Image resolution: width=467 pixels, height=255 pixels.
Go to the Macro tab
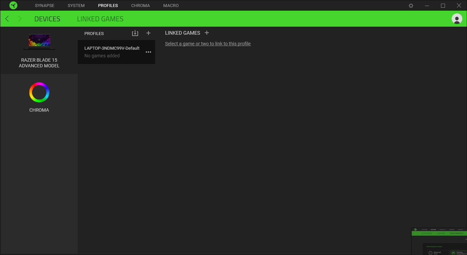[x=171, y=6]
